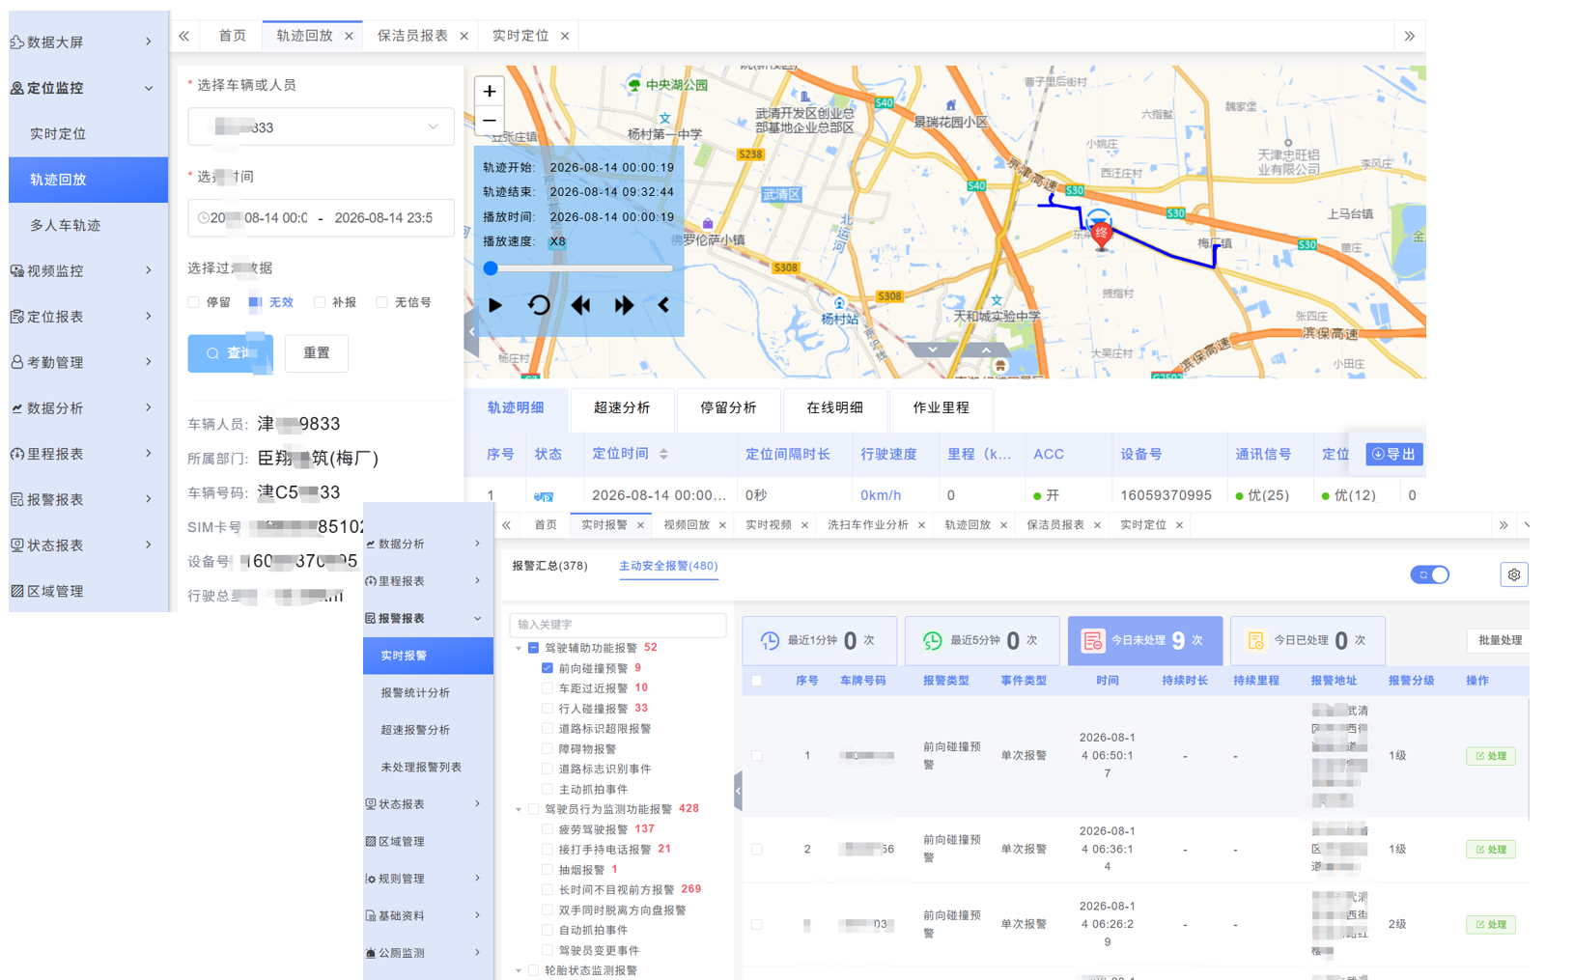The height and width of the screenshot is (980, 1574).
Task: Close the top 实时定位 tab
Action: [x=565, y=36]
